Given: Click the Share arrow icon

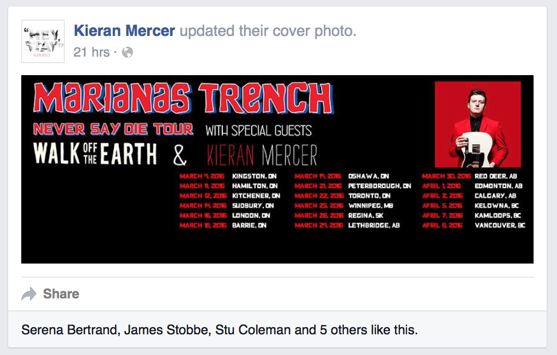Looking at the screenshot, I should pos(29,294).
